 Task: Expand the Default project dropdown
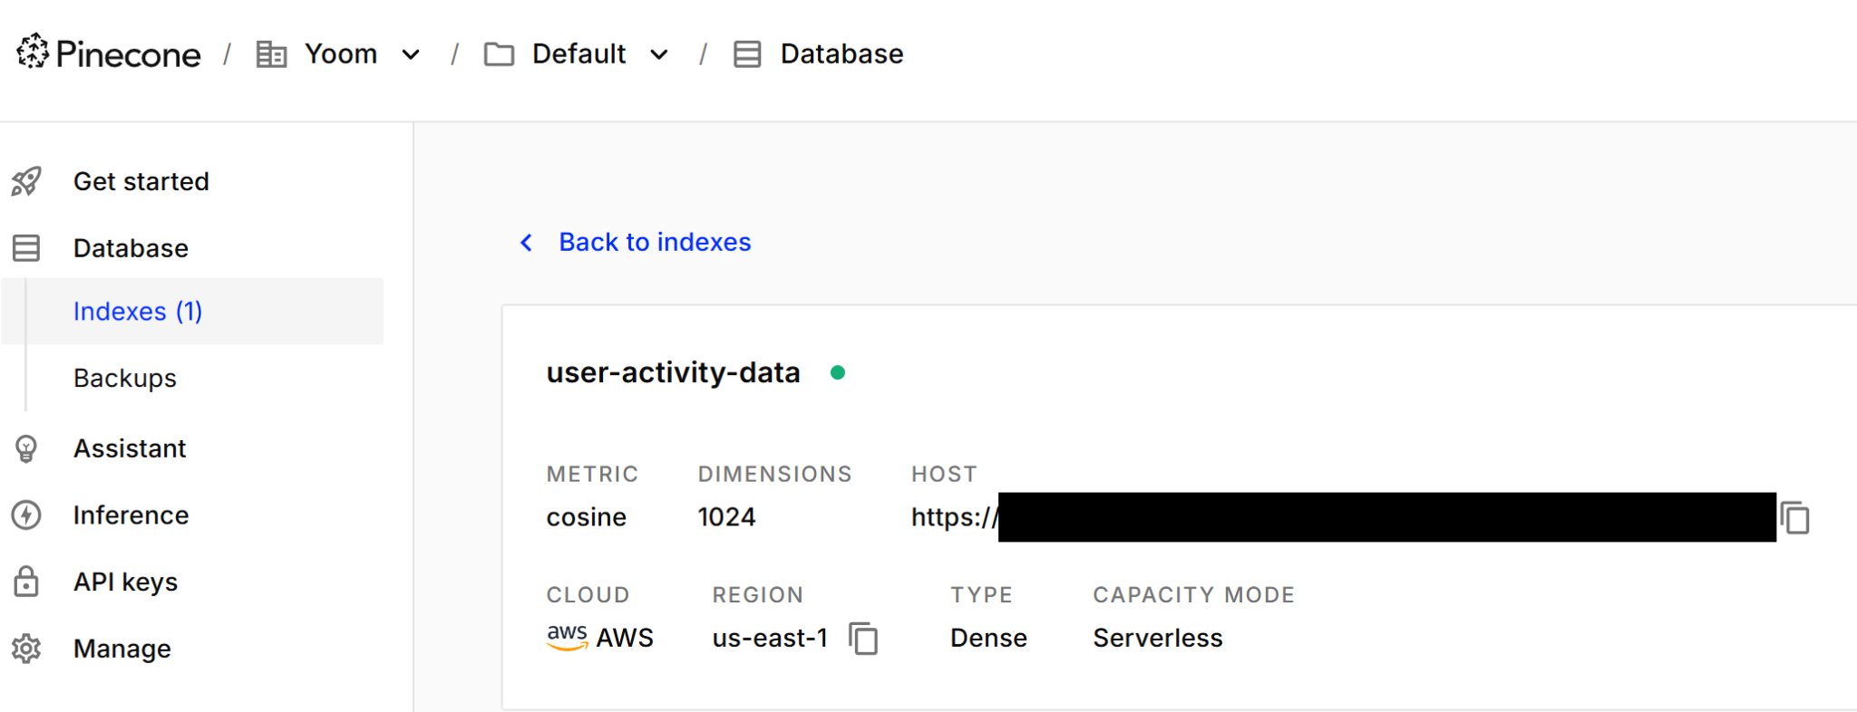tap(659, 54)
